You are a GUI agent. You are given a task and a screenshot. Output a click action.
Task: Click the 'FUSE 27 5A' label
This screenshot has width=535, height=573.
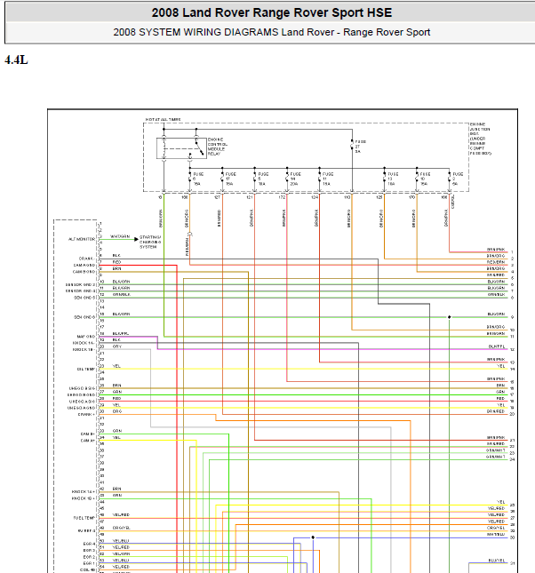point(360,147)
